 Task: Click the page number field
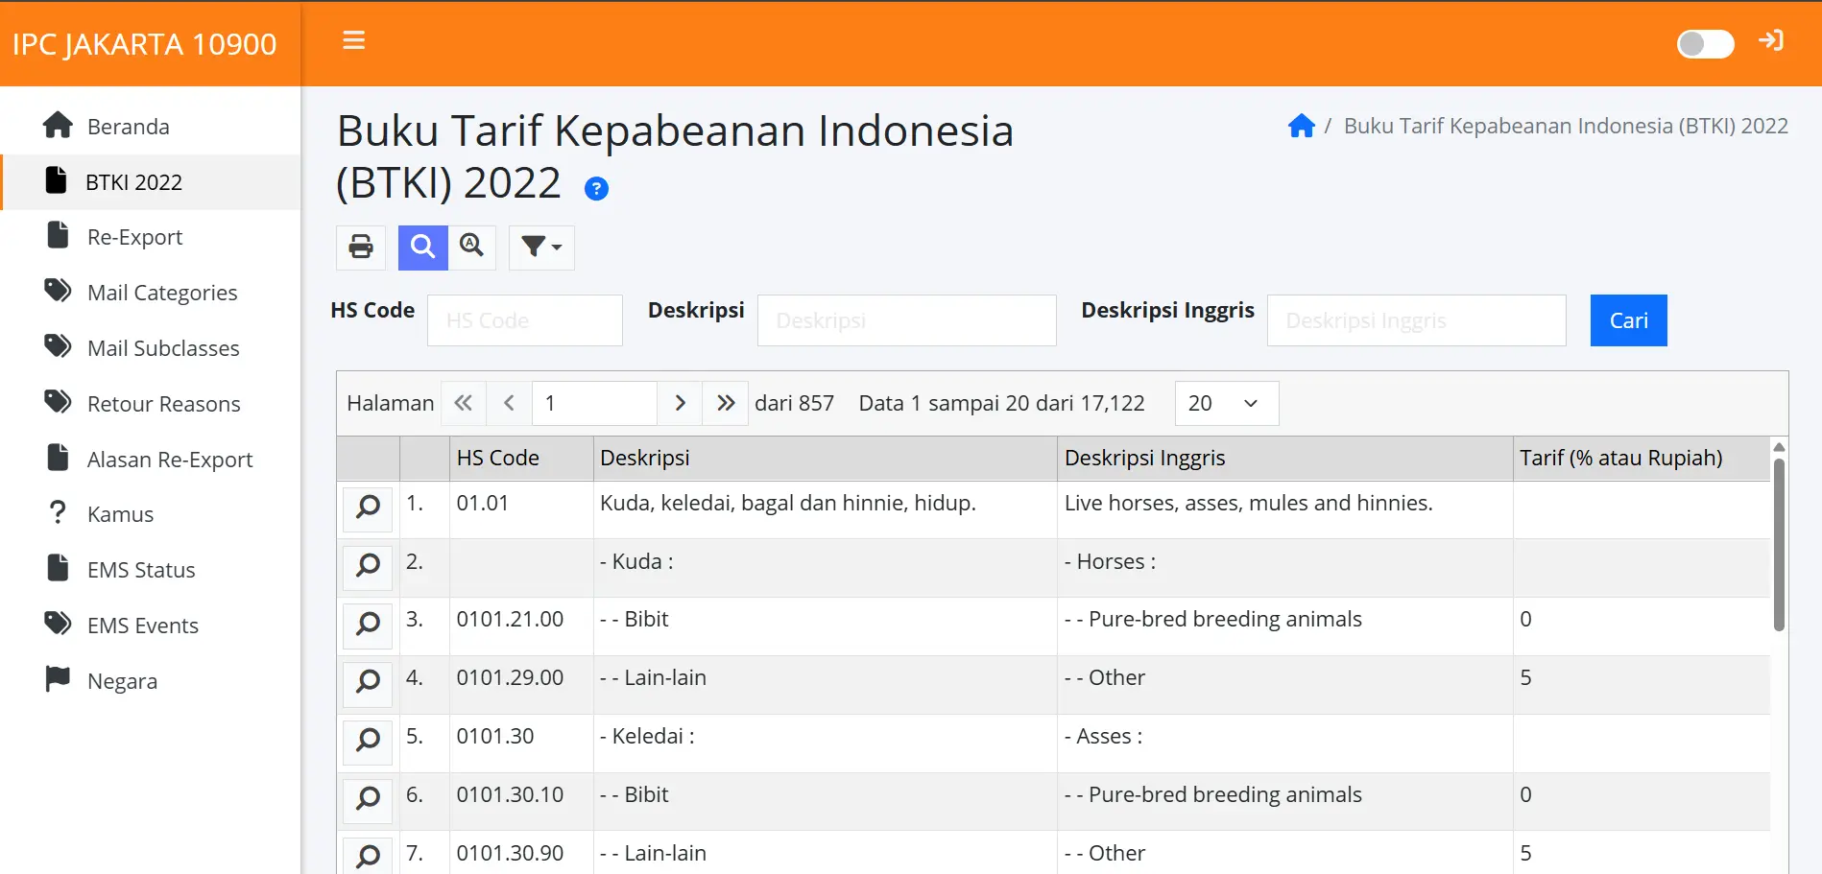[594, 403]
